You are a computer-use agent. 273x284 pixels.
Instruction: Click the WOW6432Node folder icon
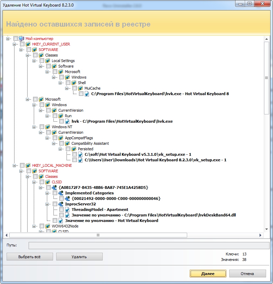pyautogui.click(x=48, y=226)
